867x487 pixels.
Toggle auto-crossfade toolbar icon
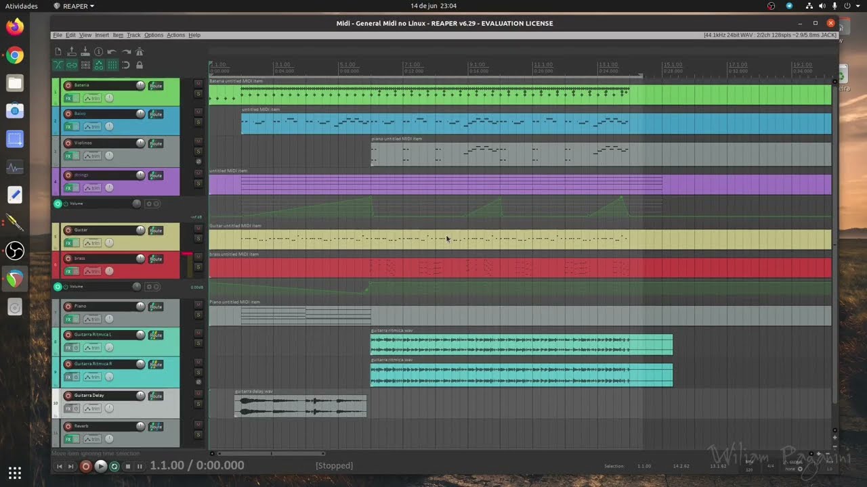click(x=58, y=65)
